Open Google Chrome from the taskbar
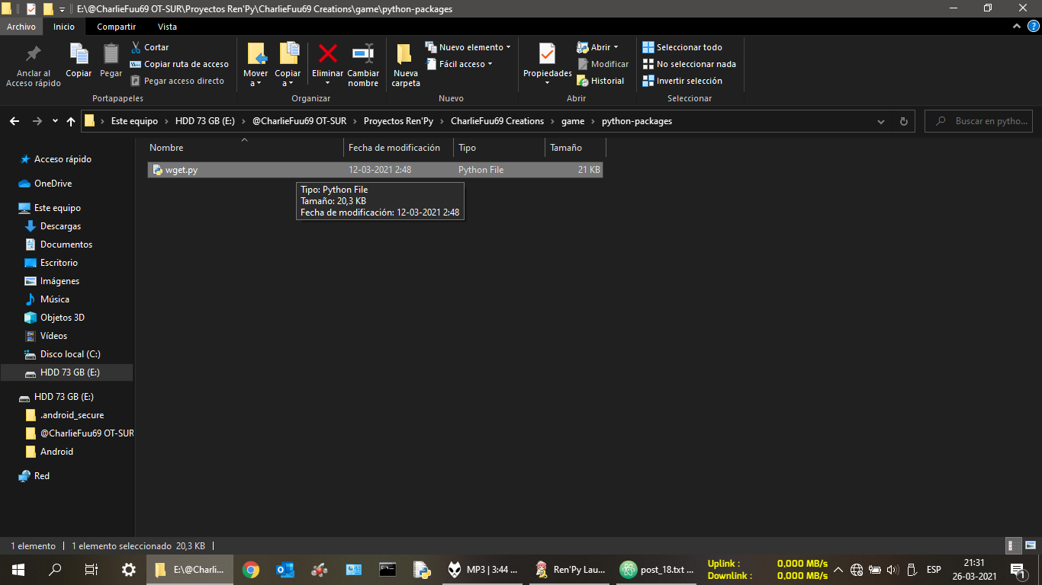The image size is (1042, 585). (250, 569)
